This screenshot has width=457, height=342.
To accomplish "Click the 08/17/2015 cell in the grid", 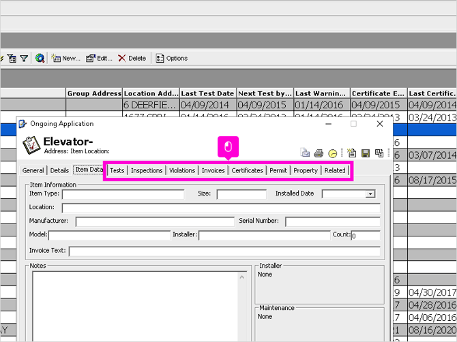I will tap(432, 180).
